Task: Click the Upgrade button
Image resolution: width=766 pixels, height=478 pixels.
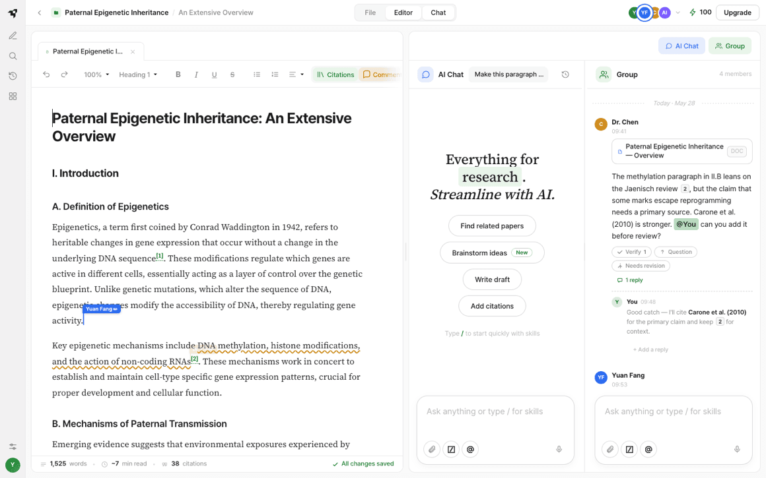Action: coord(737,13)
